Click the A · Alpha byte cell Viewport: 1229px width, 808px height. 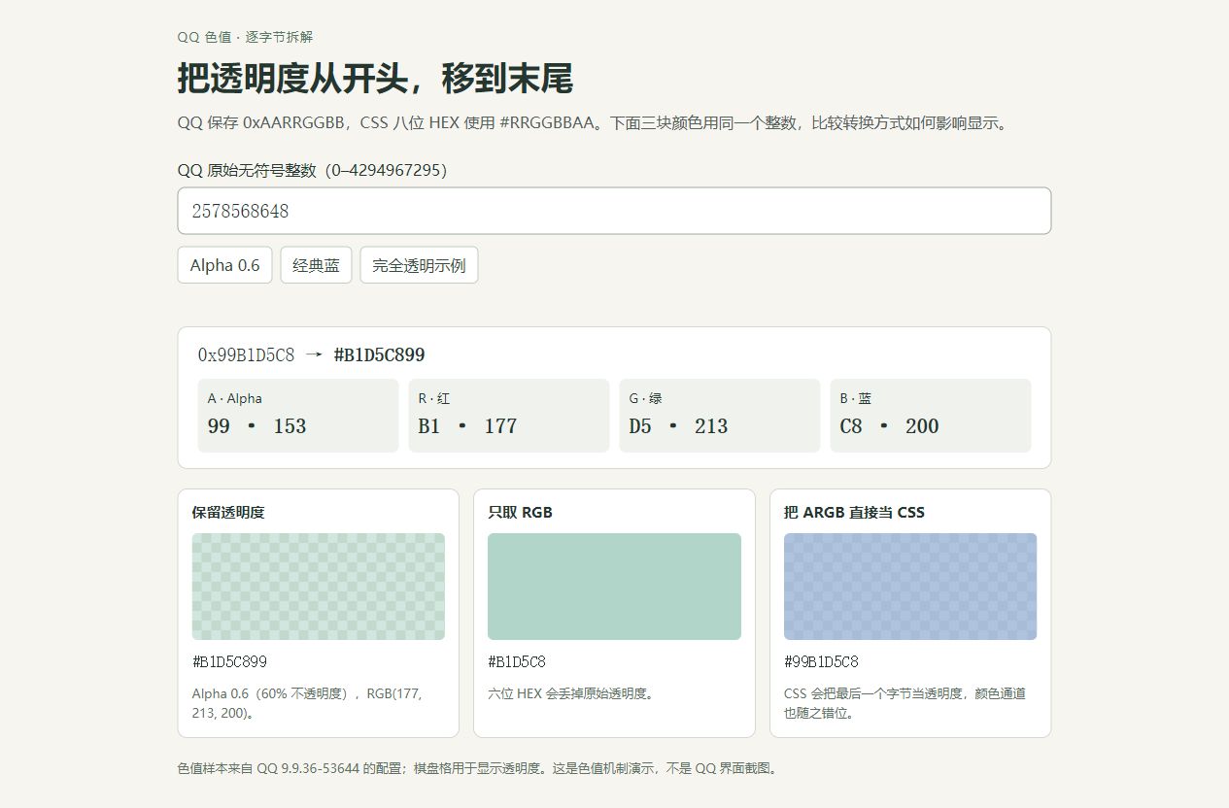298,416
